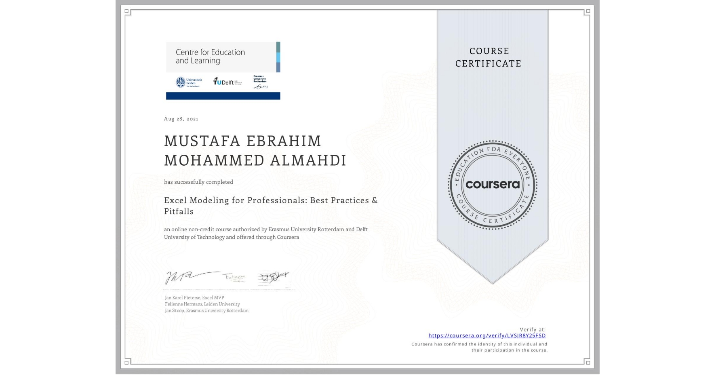
Task: Select the coursera wordmark inside the seal
Action: pyautogui.click(x=493, y=185)
